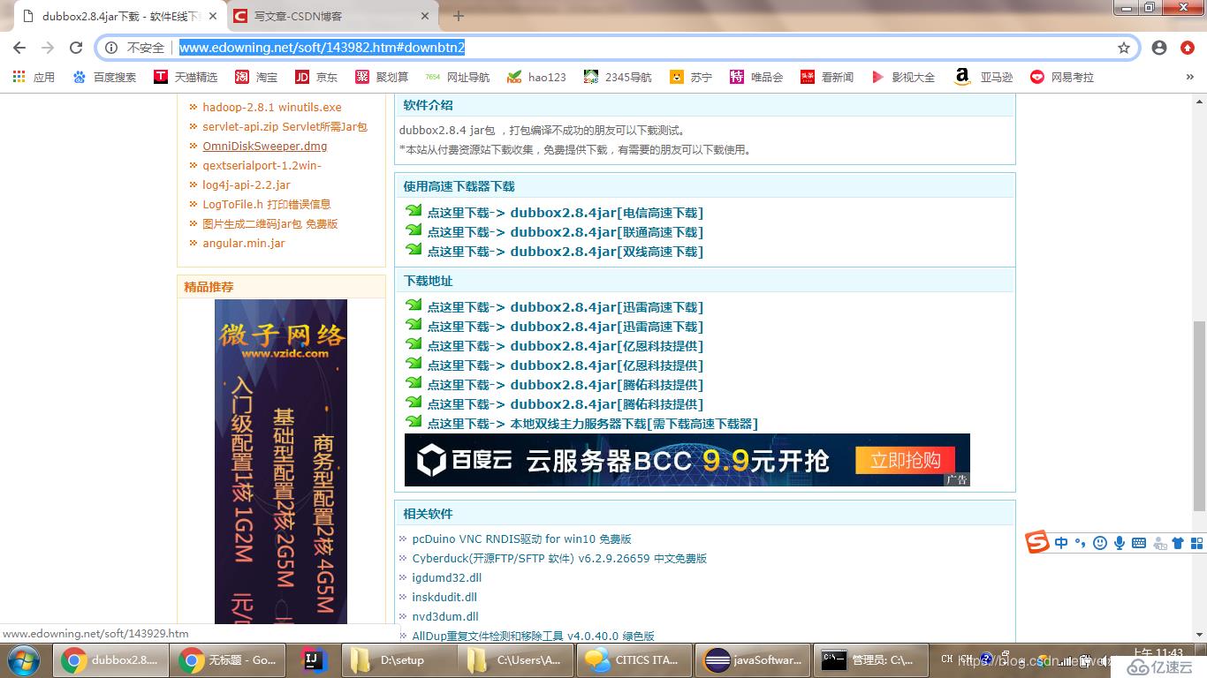Click the Sogou input method S logo

coord(1037,542)
